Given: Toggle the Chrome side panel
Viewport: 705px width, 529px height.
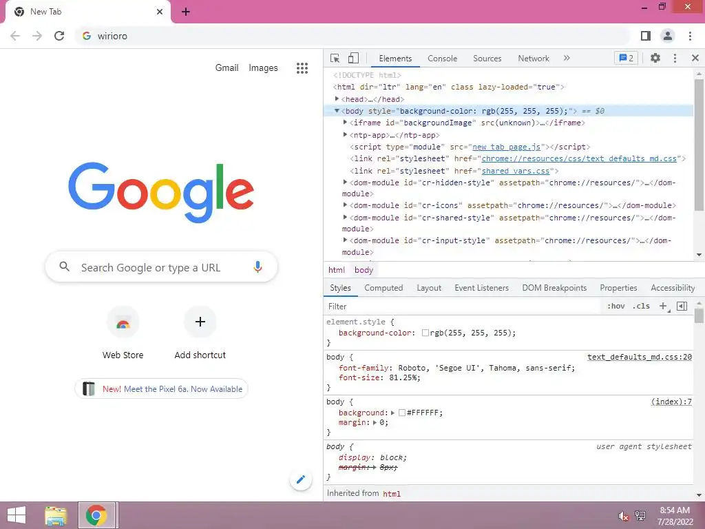Looking at the screenshot, I should (x=646, y=36).
